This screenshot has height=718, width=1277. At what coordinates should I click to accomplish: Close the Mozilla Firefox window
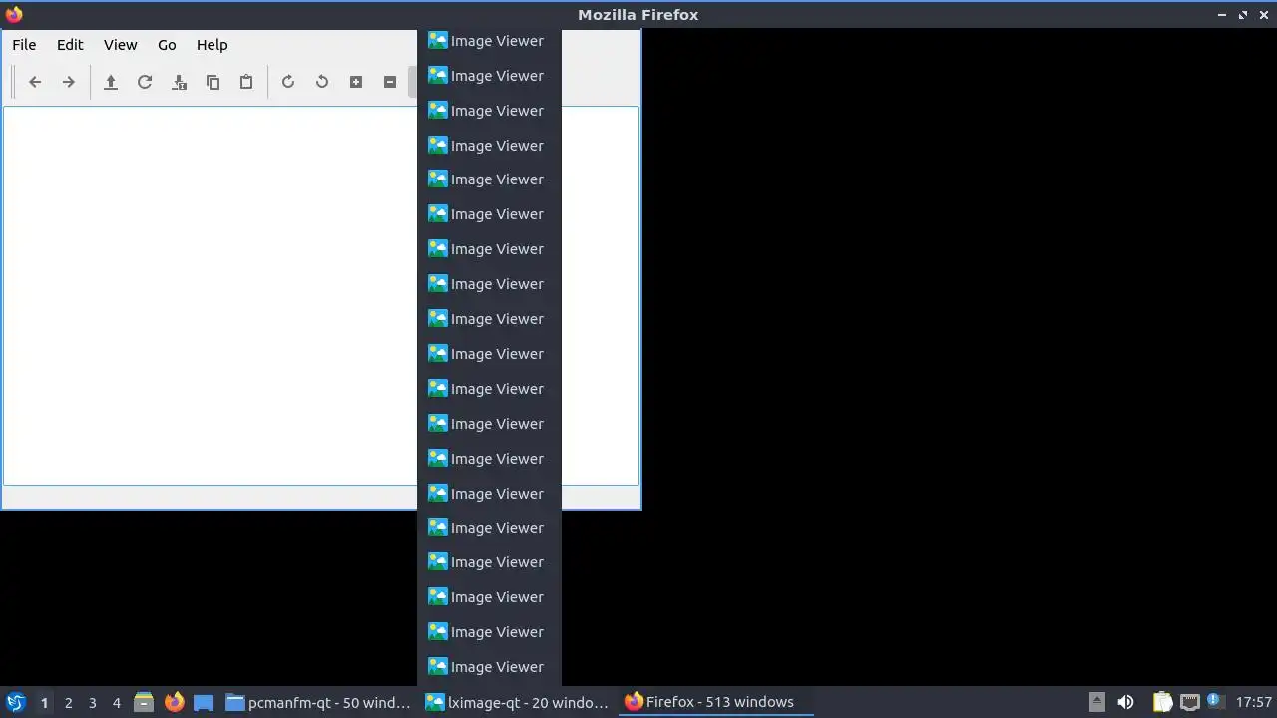coord(1264,15)
